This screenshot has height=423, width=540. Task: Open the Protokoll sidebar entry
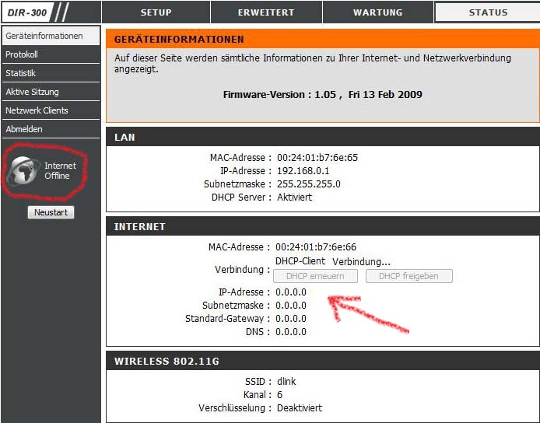tap(51, 54)
